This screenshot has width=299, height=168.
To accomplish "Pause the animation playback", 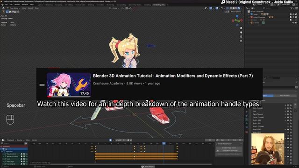I will pyautogui.click(x=123, y=140).
